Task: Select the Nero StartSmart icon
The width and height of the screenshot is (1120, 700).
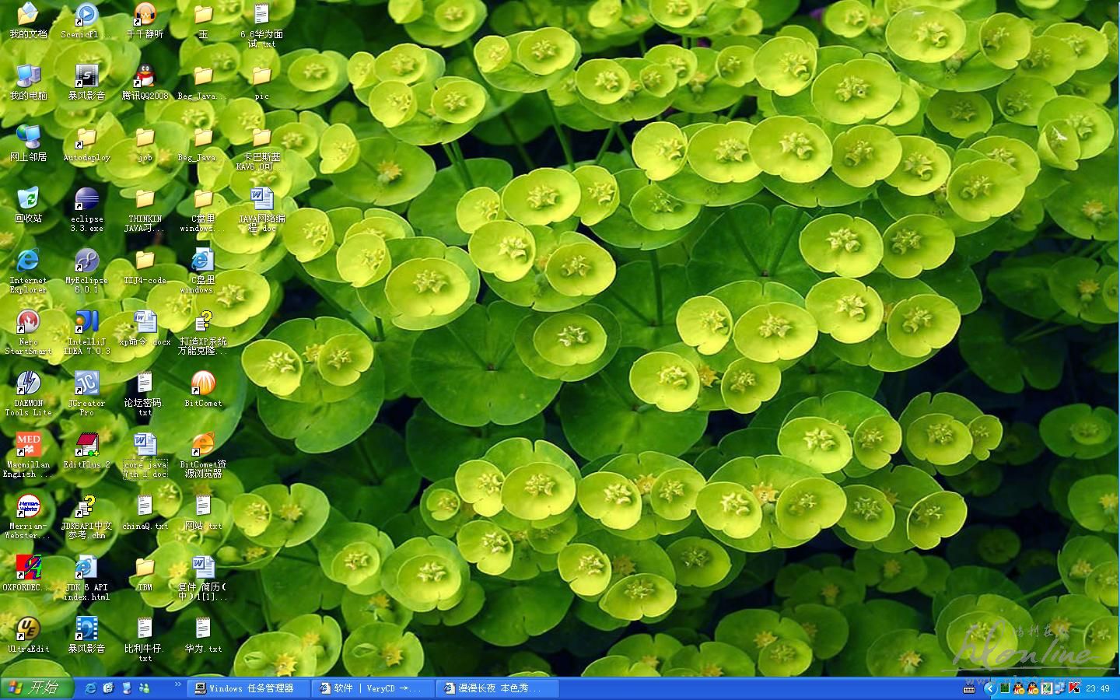Action: point(28,323)
